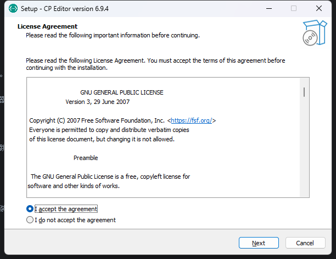Close the CP Editor Setup window
The height and width of the screenshot is (259, 336).
[x=319, y=9]
